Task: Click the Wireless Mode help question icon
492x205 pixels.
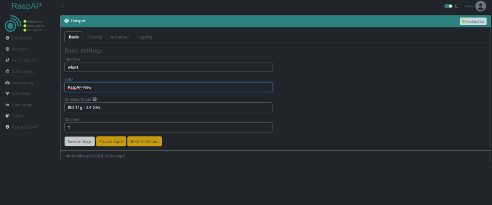Action: (x=95, y=99)
